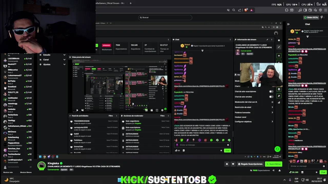Click the ESP LAA language indicator
The image size is (328, 184).
(x=296, y=180)
